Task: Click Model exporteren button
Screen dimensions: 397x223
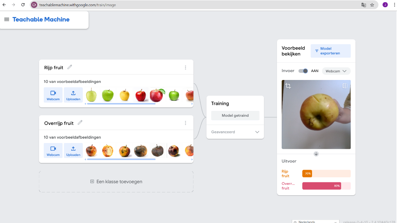Action: [331, 51]
